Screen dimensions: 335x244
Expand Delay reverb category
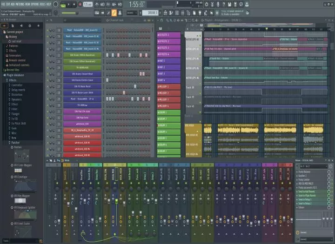(17, 90)
